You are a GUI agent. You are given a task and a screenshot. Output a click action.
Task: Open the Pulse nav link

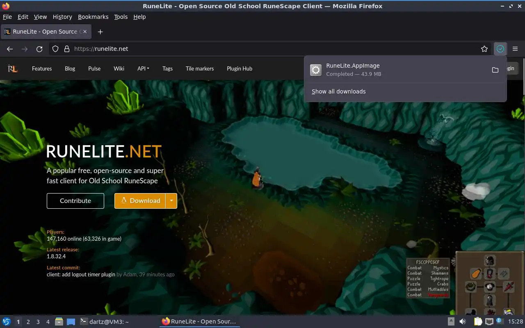click(94, 68)
